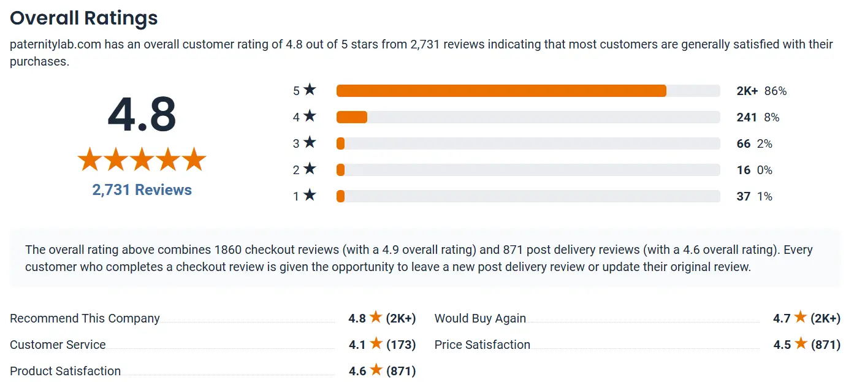Open the 2,731 Reviews link
854x382 pixels.
click(x=142, y=190)
